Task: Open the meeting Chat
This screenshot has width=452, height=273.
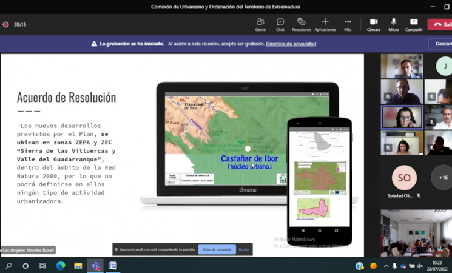Action: pos(280,24)
